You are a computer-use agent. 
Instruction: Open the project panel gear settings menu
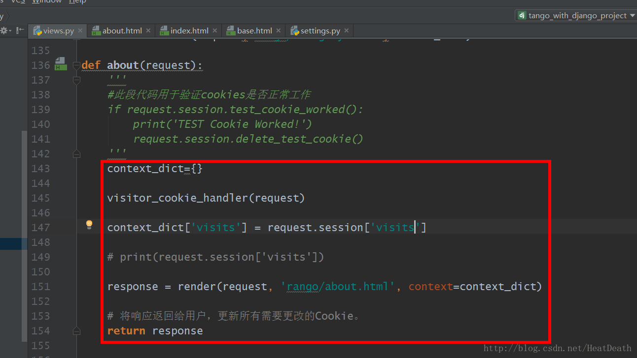click(x=5, y=30)
